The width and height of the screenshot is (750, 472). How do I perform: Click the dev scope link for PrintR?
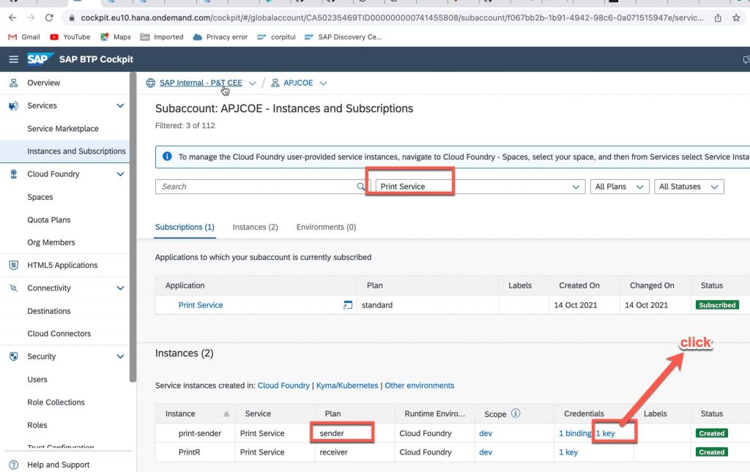(x=486, y=452)
